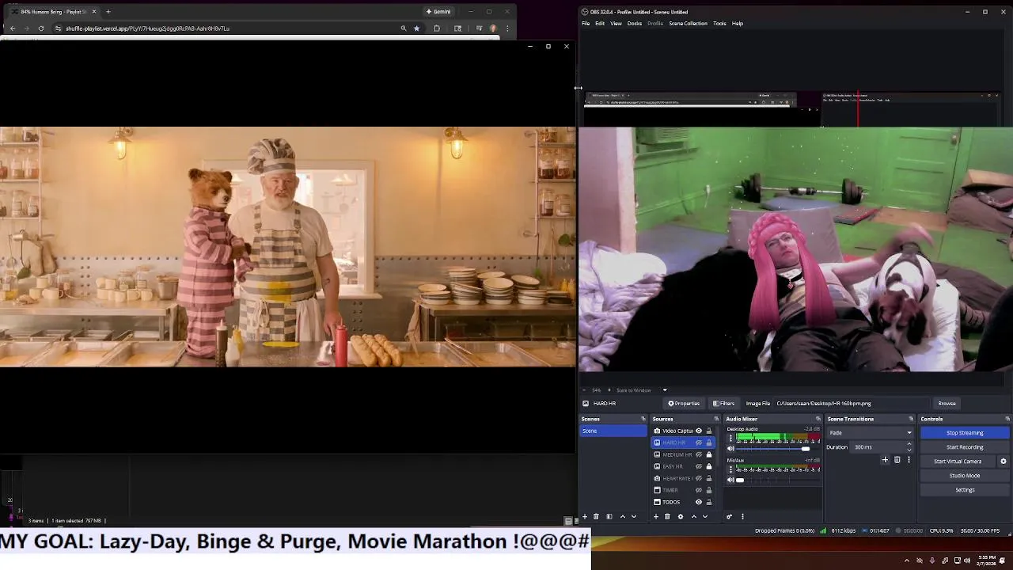Open the OBS Edit menu
This screenshot has width=1013, height=570.
coord(600,23)
